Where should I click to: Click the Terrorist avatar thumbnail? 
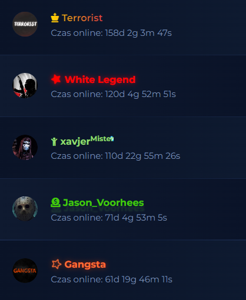[x=25, y=24]
